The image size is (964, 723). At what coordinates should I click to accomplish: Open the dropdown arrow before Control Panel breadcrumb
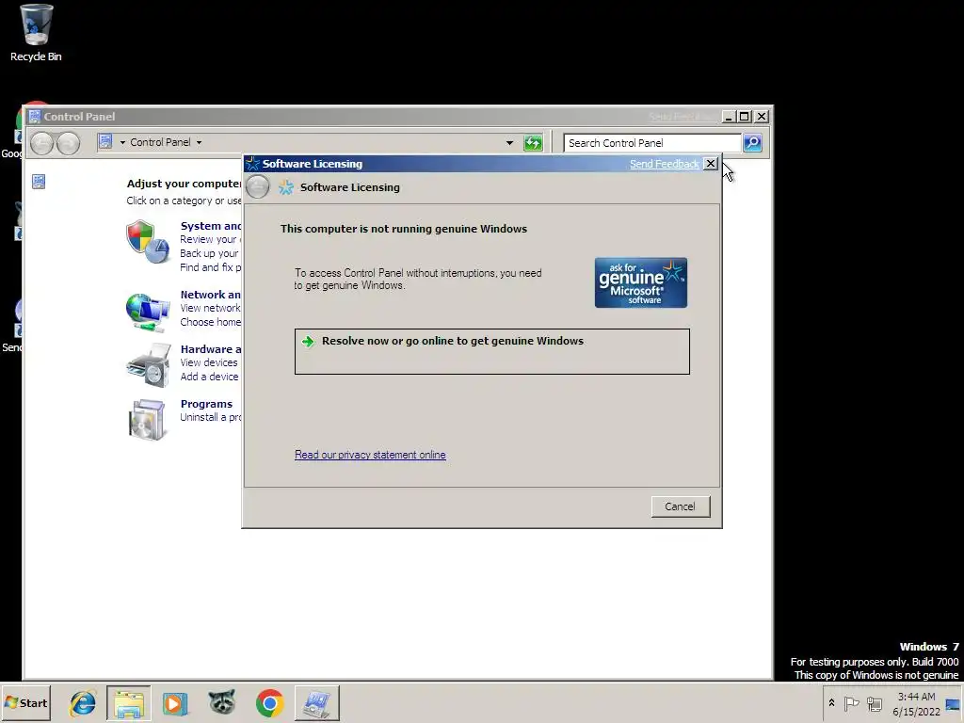122,143
